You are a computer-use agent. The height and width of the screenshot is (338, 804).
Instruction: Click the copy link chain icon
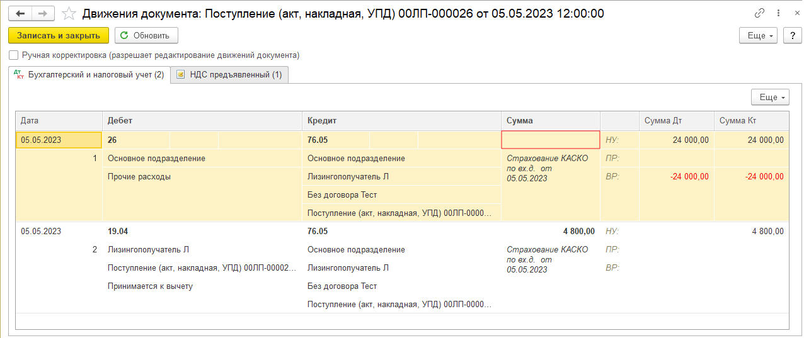[x=760, y=13]
